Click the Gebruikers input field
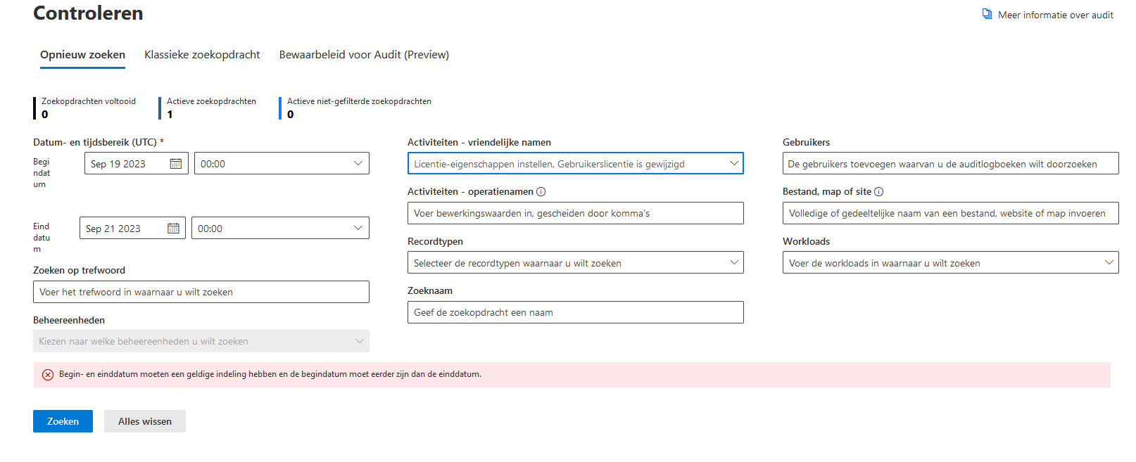This screenshot has height=462, width=1136. point(951,163)
